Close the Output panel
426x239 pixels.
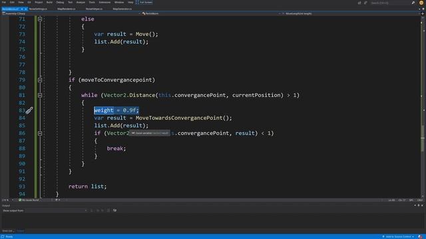(422, 206)
